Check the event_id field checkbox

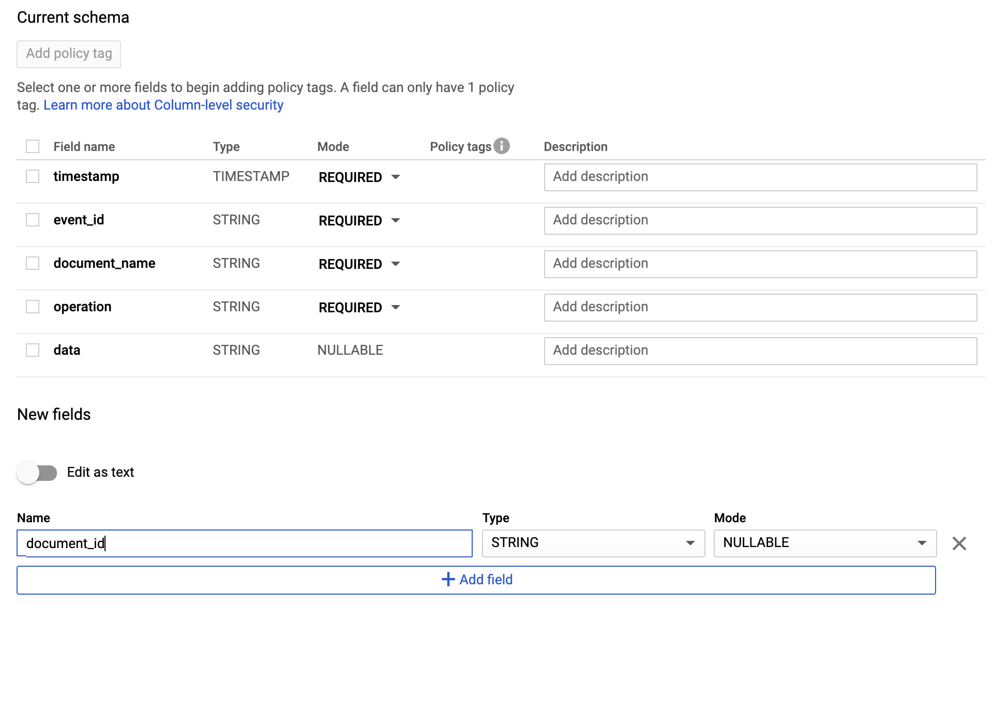(x=33, y=220)
